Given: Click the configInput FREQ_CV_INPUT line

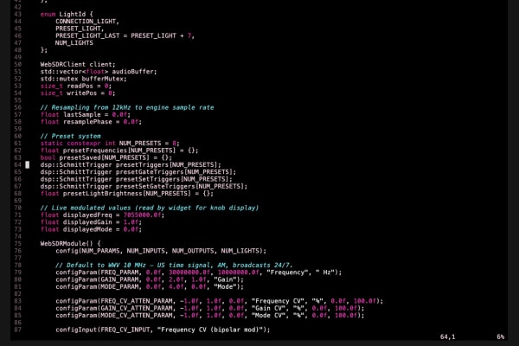Looking at the screenshot, I should point(163,330).
